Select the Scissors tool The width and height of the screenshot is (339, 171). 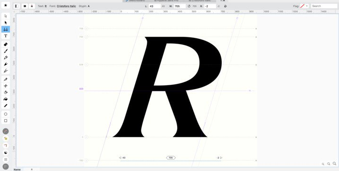click(6, 86)
